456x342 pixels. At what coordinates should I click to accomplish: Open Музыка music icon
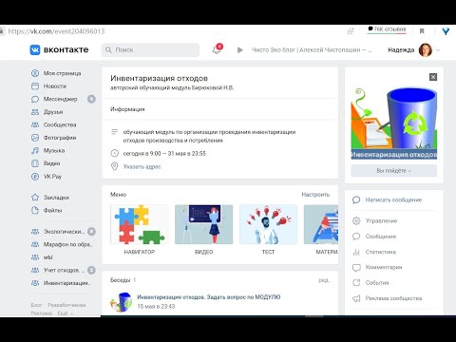coord(35,150)
